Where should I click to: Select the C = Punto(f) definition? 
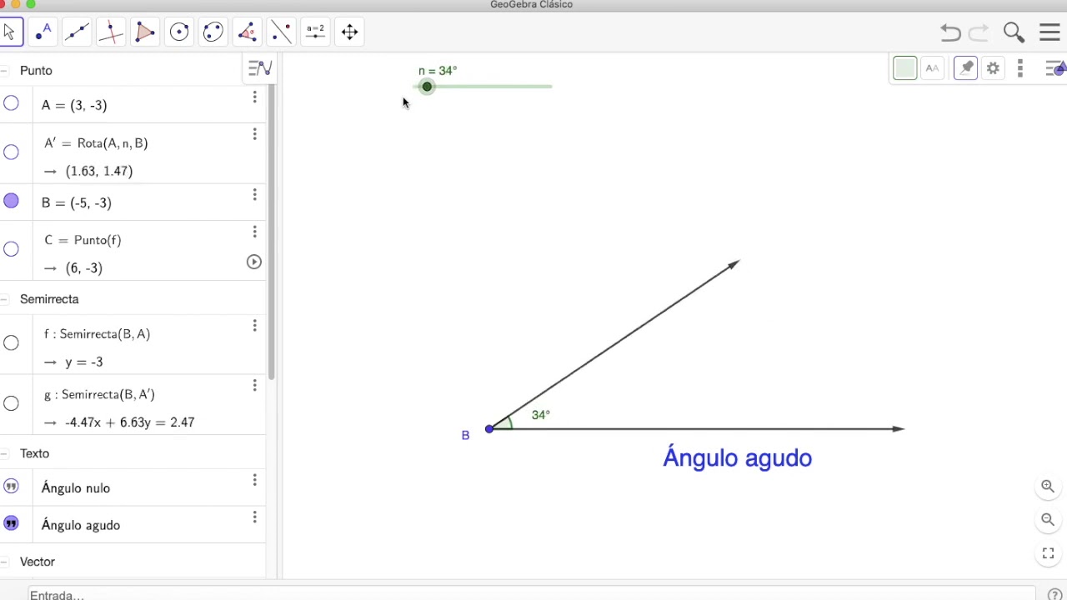click(83, 240)
